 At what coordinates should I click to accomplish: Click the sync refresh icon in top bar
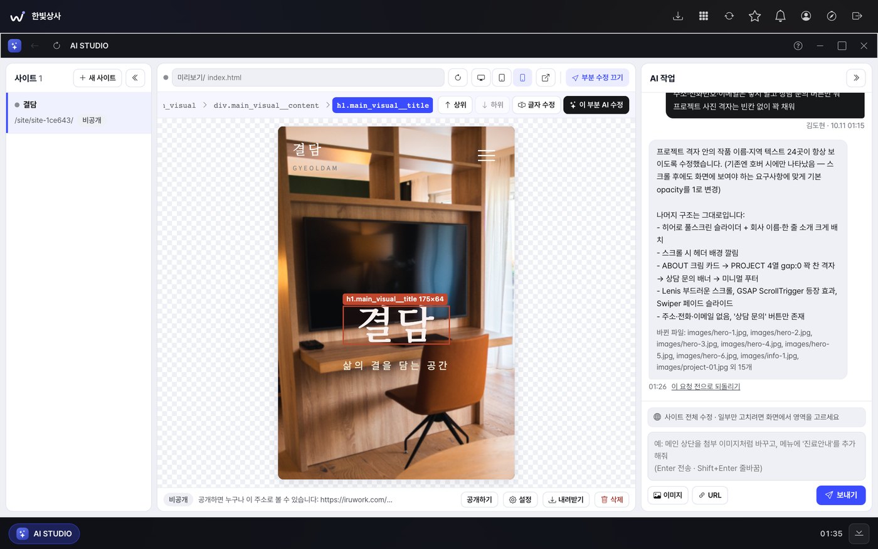[729, 16]
